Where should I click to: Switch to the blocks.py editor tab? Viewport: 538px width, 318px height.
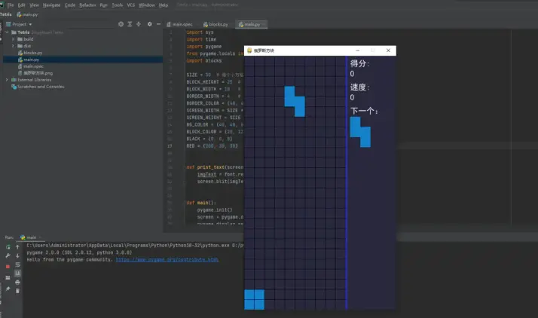pyautogui.click(x=216, y=24)
